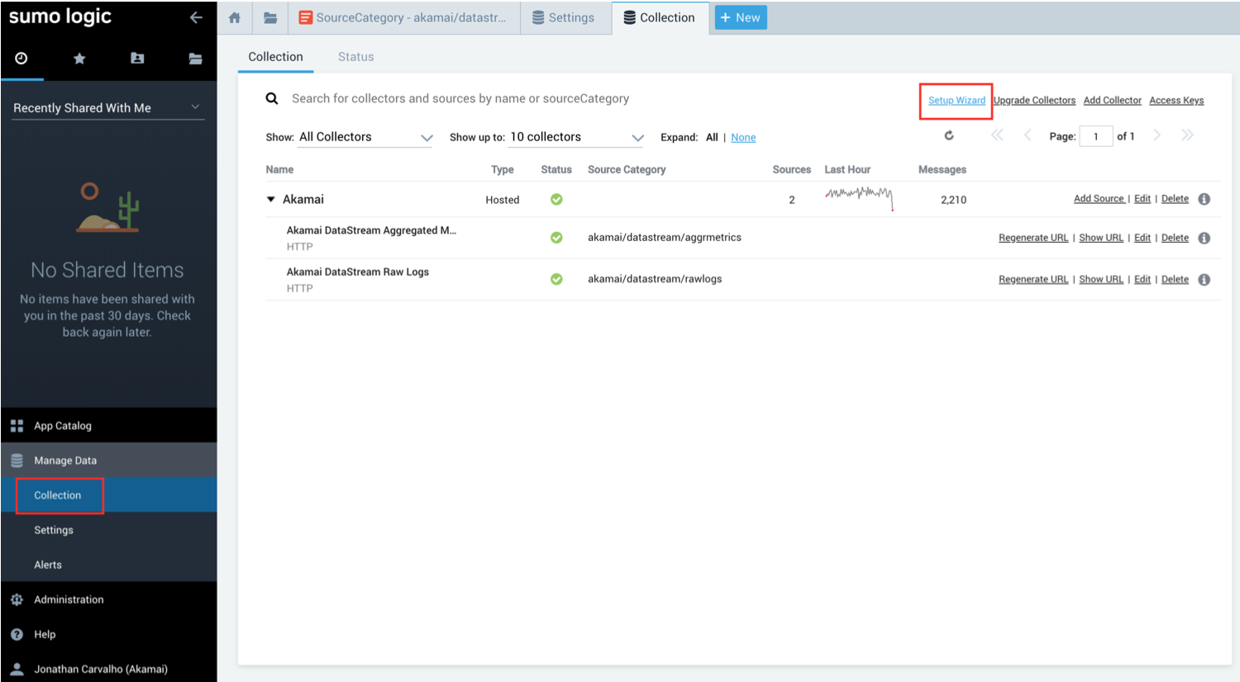Open the Library folder icon in sidebar
1240x682 pixels.
(x=195, y=58)
